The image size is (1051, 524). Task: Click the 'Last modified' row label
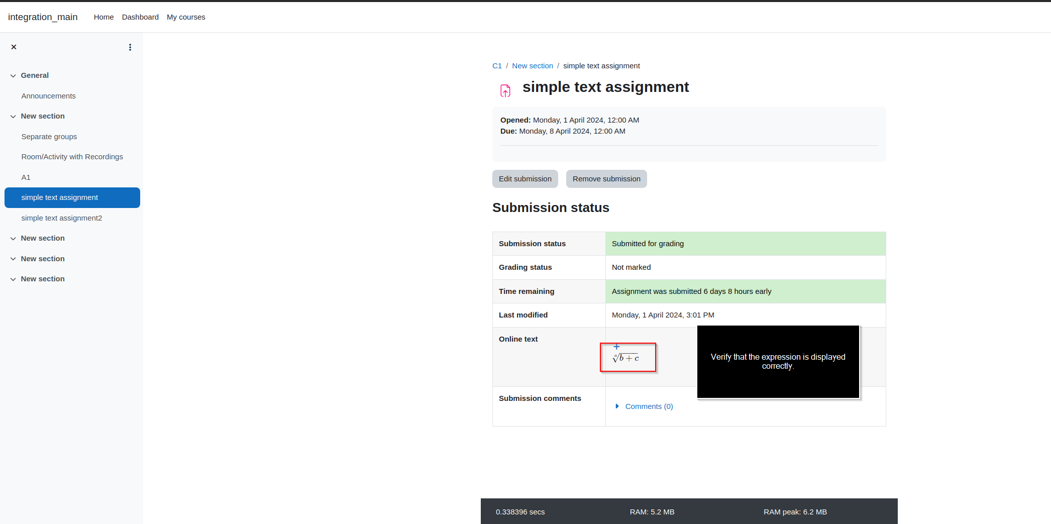(x=523, y=315)
